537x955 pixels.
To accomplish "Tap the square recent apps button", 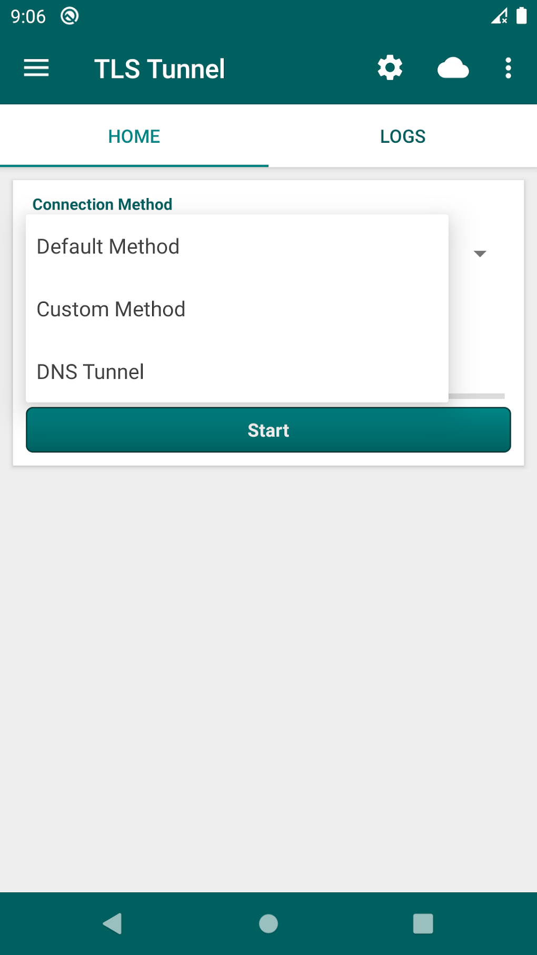I will coord(423,923).
